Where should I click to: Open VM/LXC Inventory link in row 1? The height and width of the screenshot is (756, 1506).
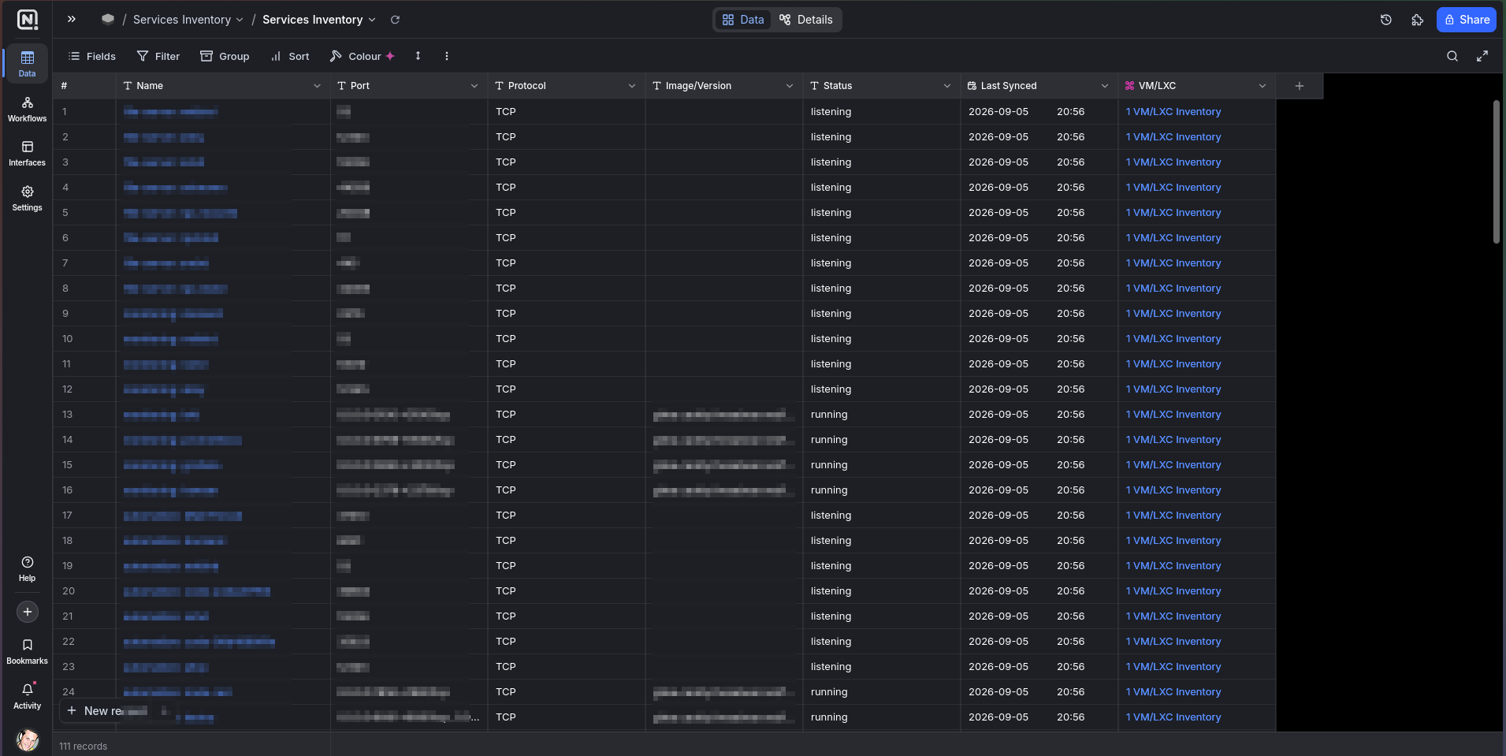(1173, 112)
